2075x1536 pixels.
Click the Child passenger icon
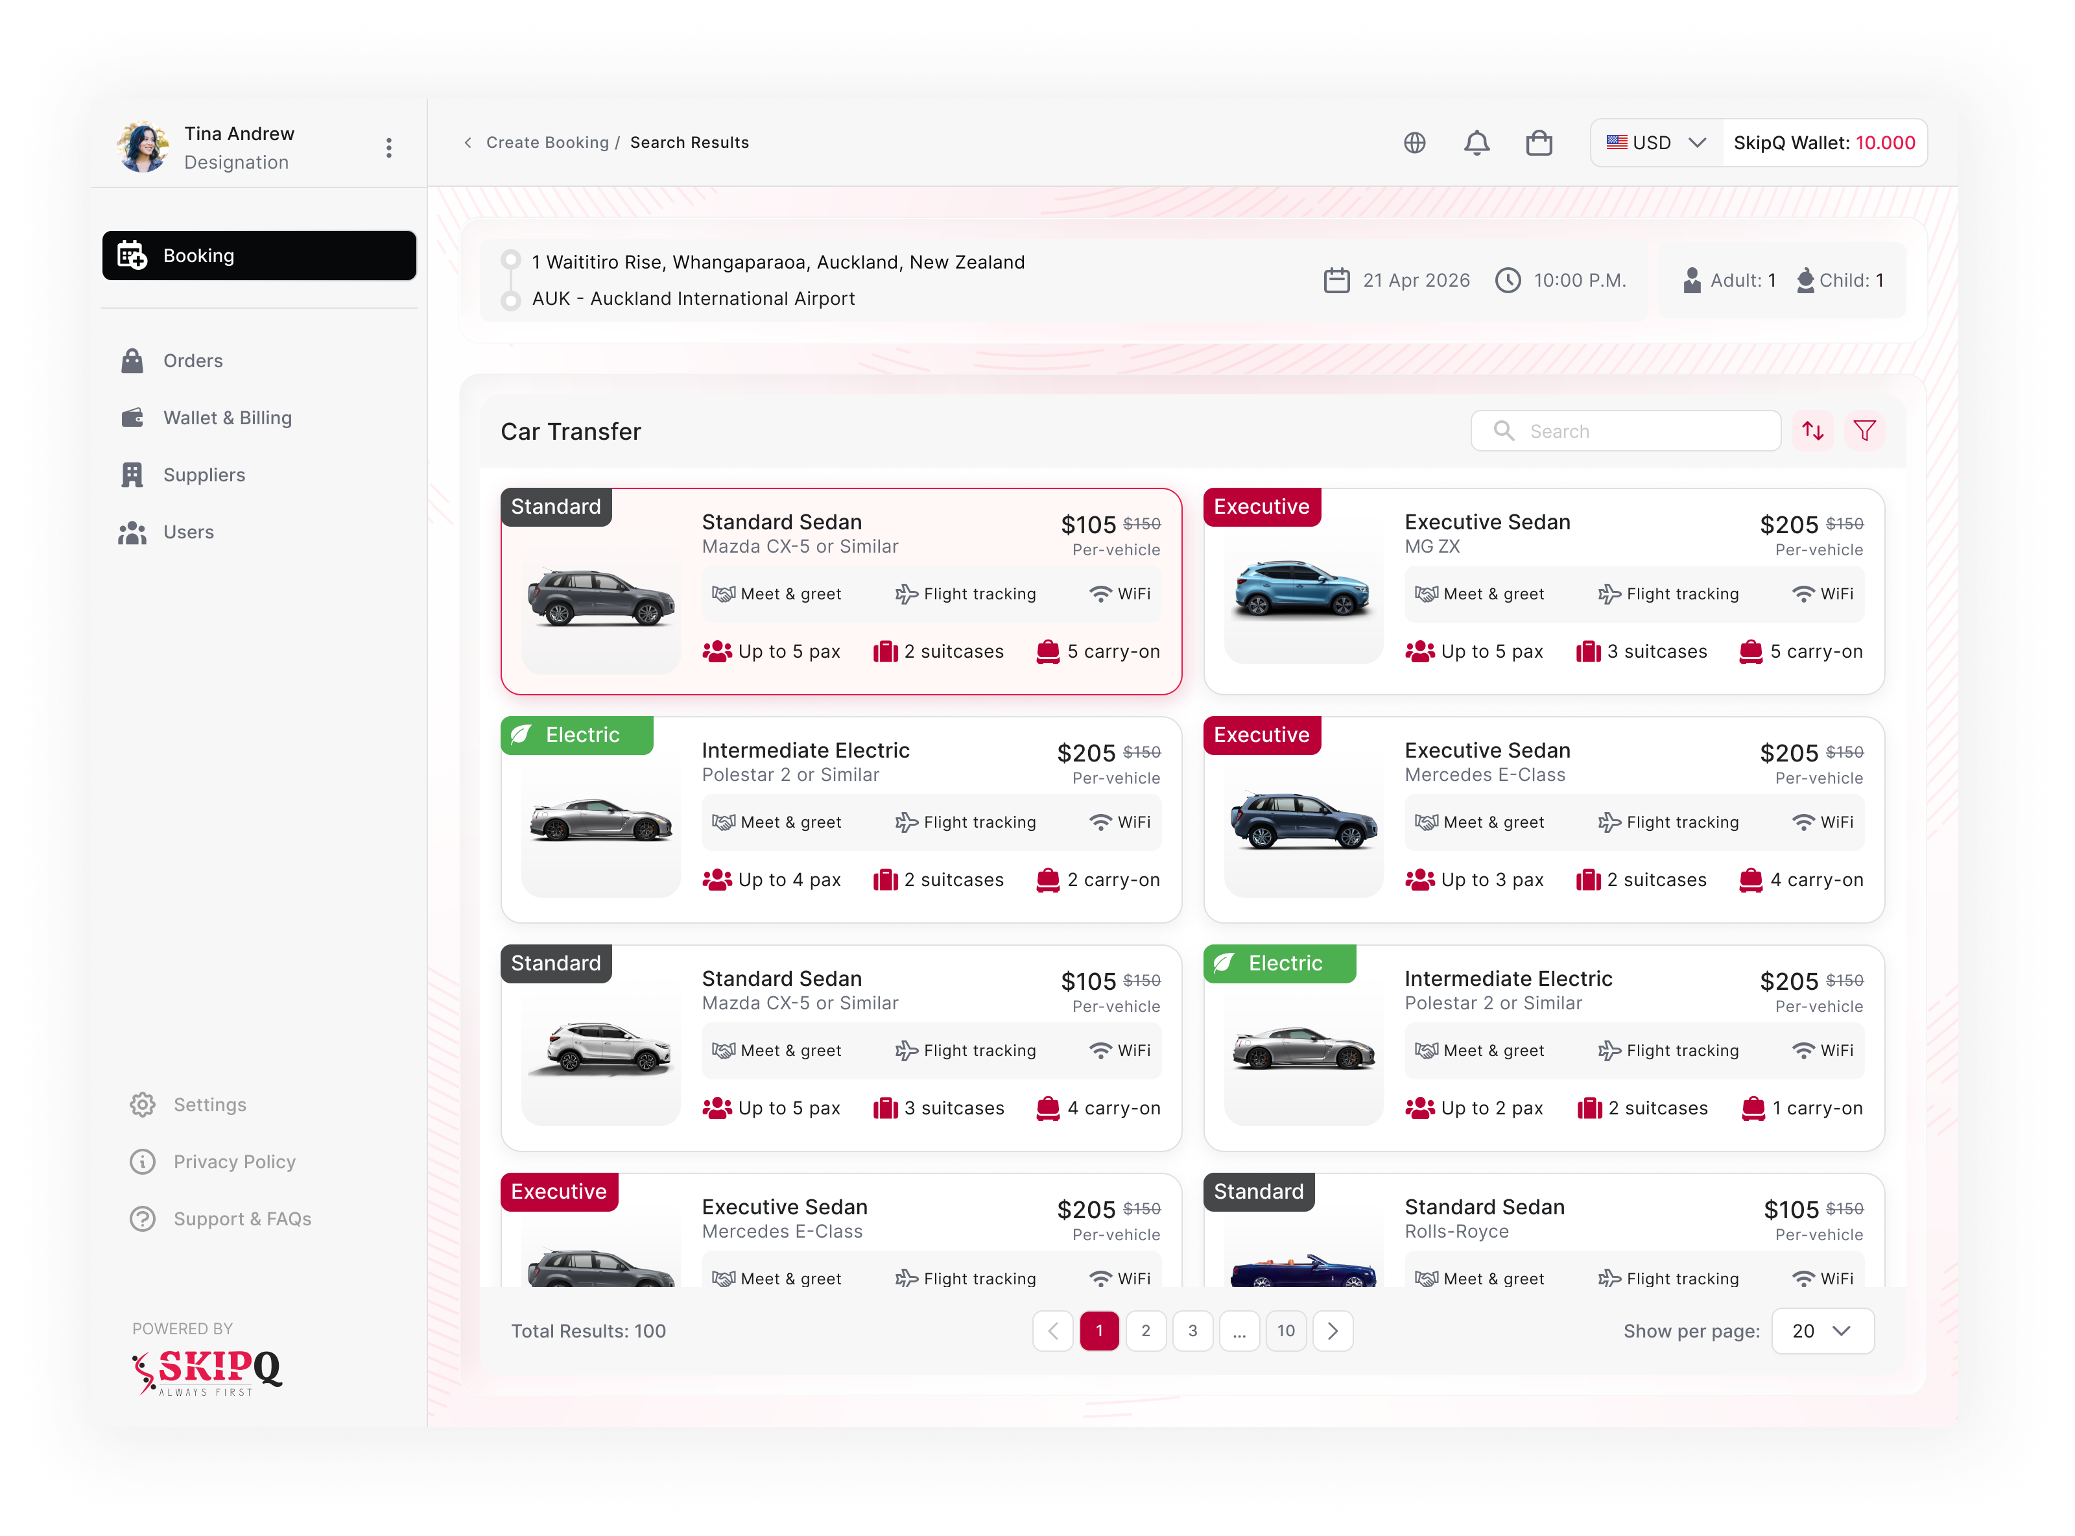pos(1805,280)
